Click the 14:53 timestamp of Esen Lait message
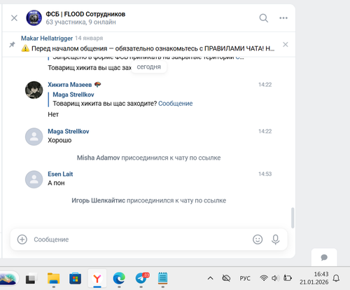350x290 pixels. (x=265, y=174)
